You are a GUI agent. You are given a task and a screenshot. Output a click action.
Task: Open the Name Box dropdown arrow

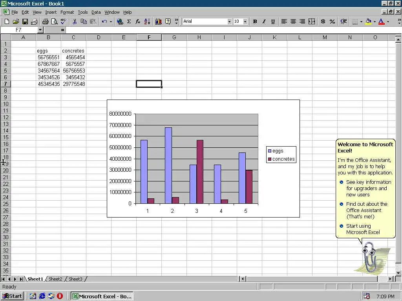[x=40, y=30]
